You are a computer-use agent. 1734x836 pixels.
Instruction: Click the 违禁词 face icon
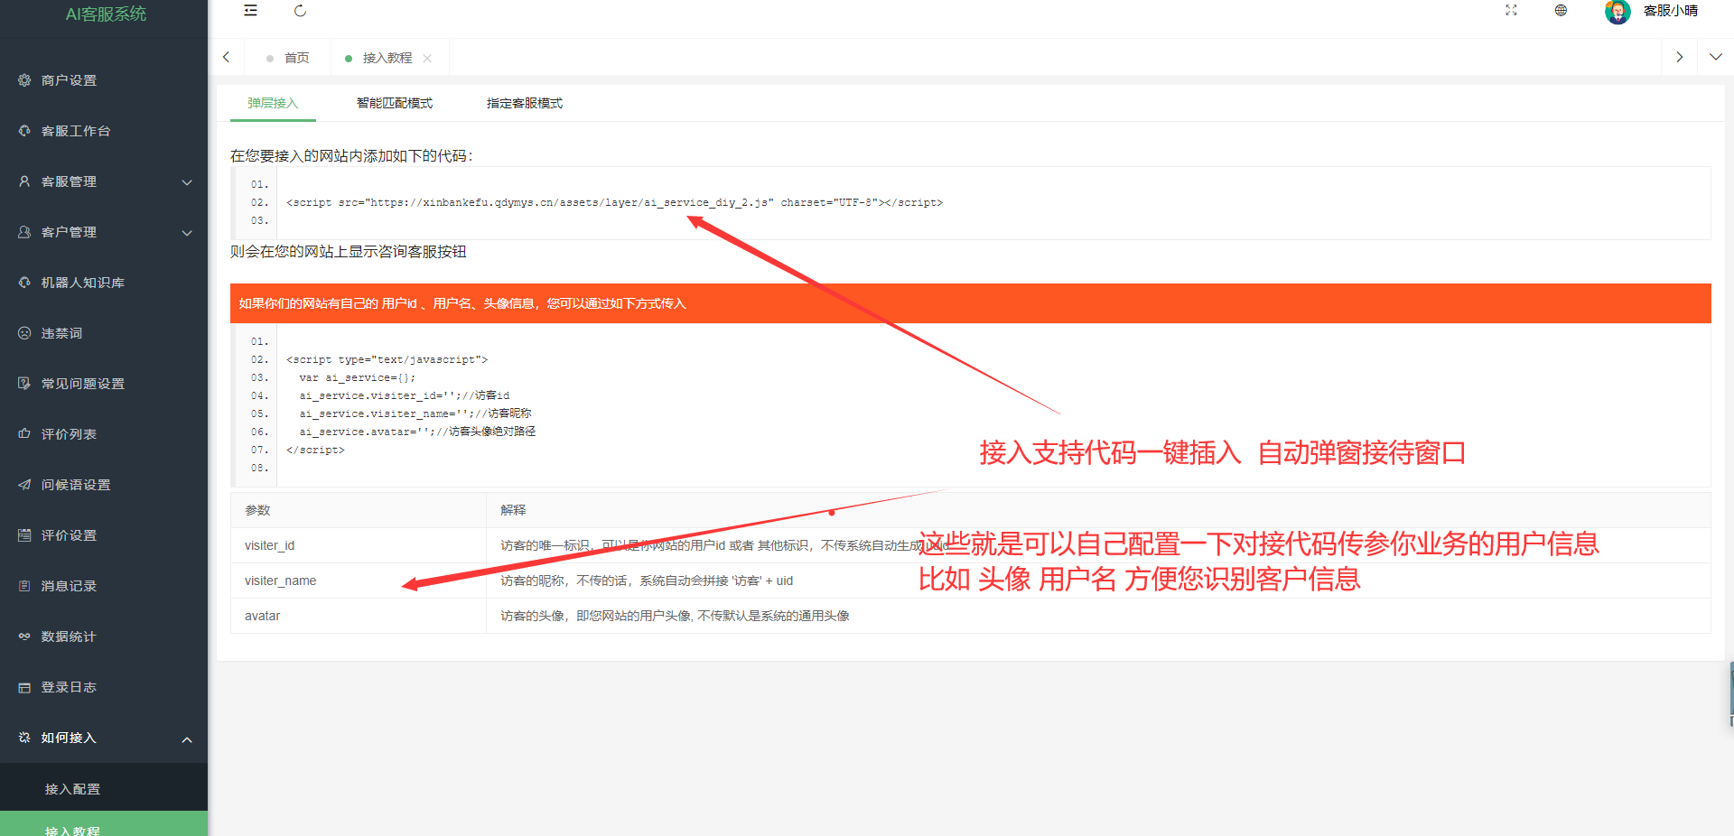click(x=24, y=333)
